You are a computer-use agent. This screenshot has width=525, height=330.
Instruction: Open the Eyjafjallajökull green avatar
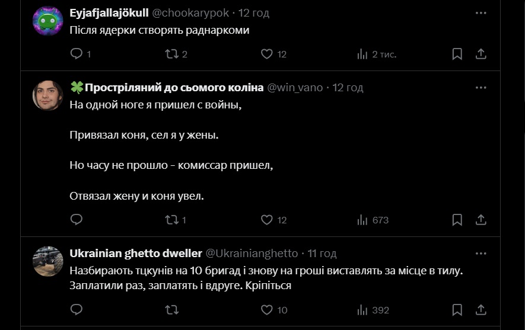(x=48, y=21)
